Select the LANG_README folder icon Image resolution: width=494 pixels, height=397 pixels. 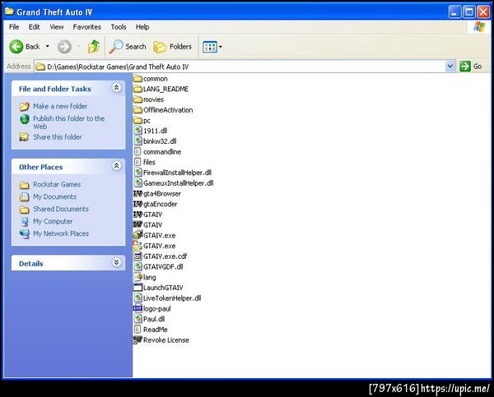tap(137, 89)
